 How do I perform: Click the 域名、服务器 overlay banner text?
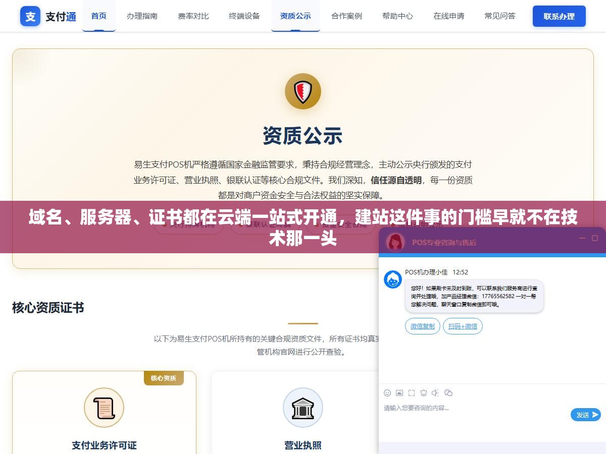coord(303,227)
